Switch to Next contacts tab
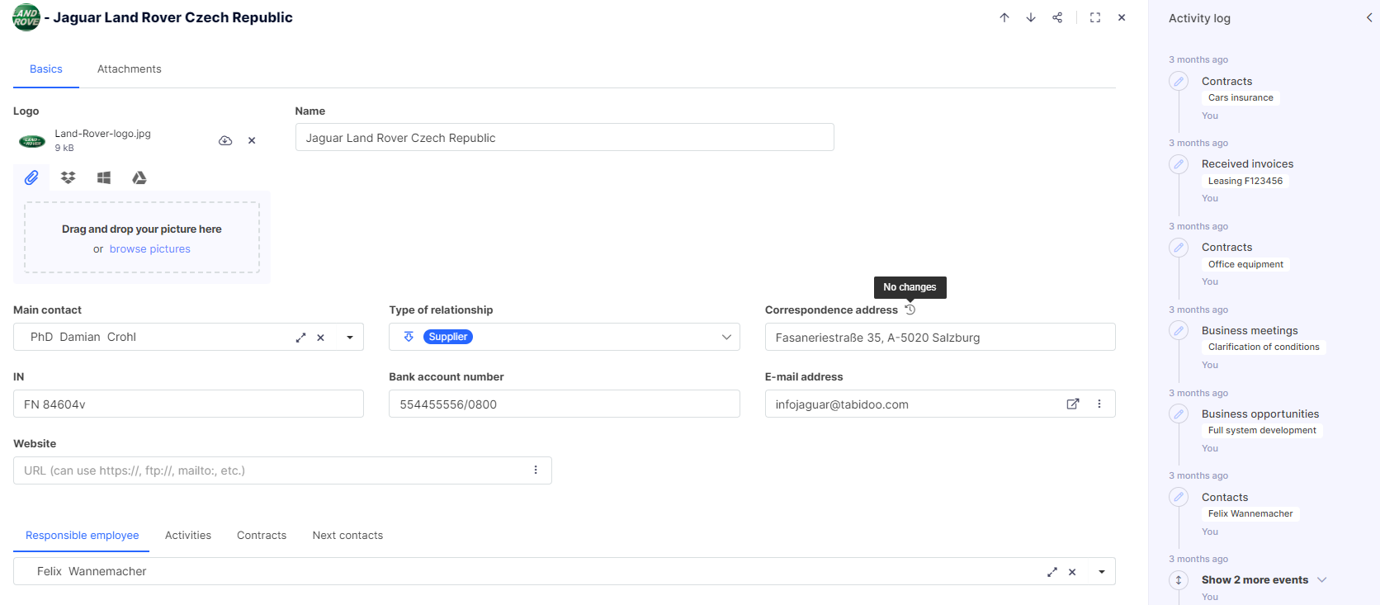1380x605 pixels. coord(347,536)
